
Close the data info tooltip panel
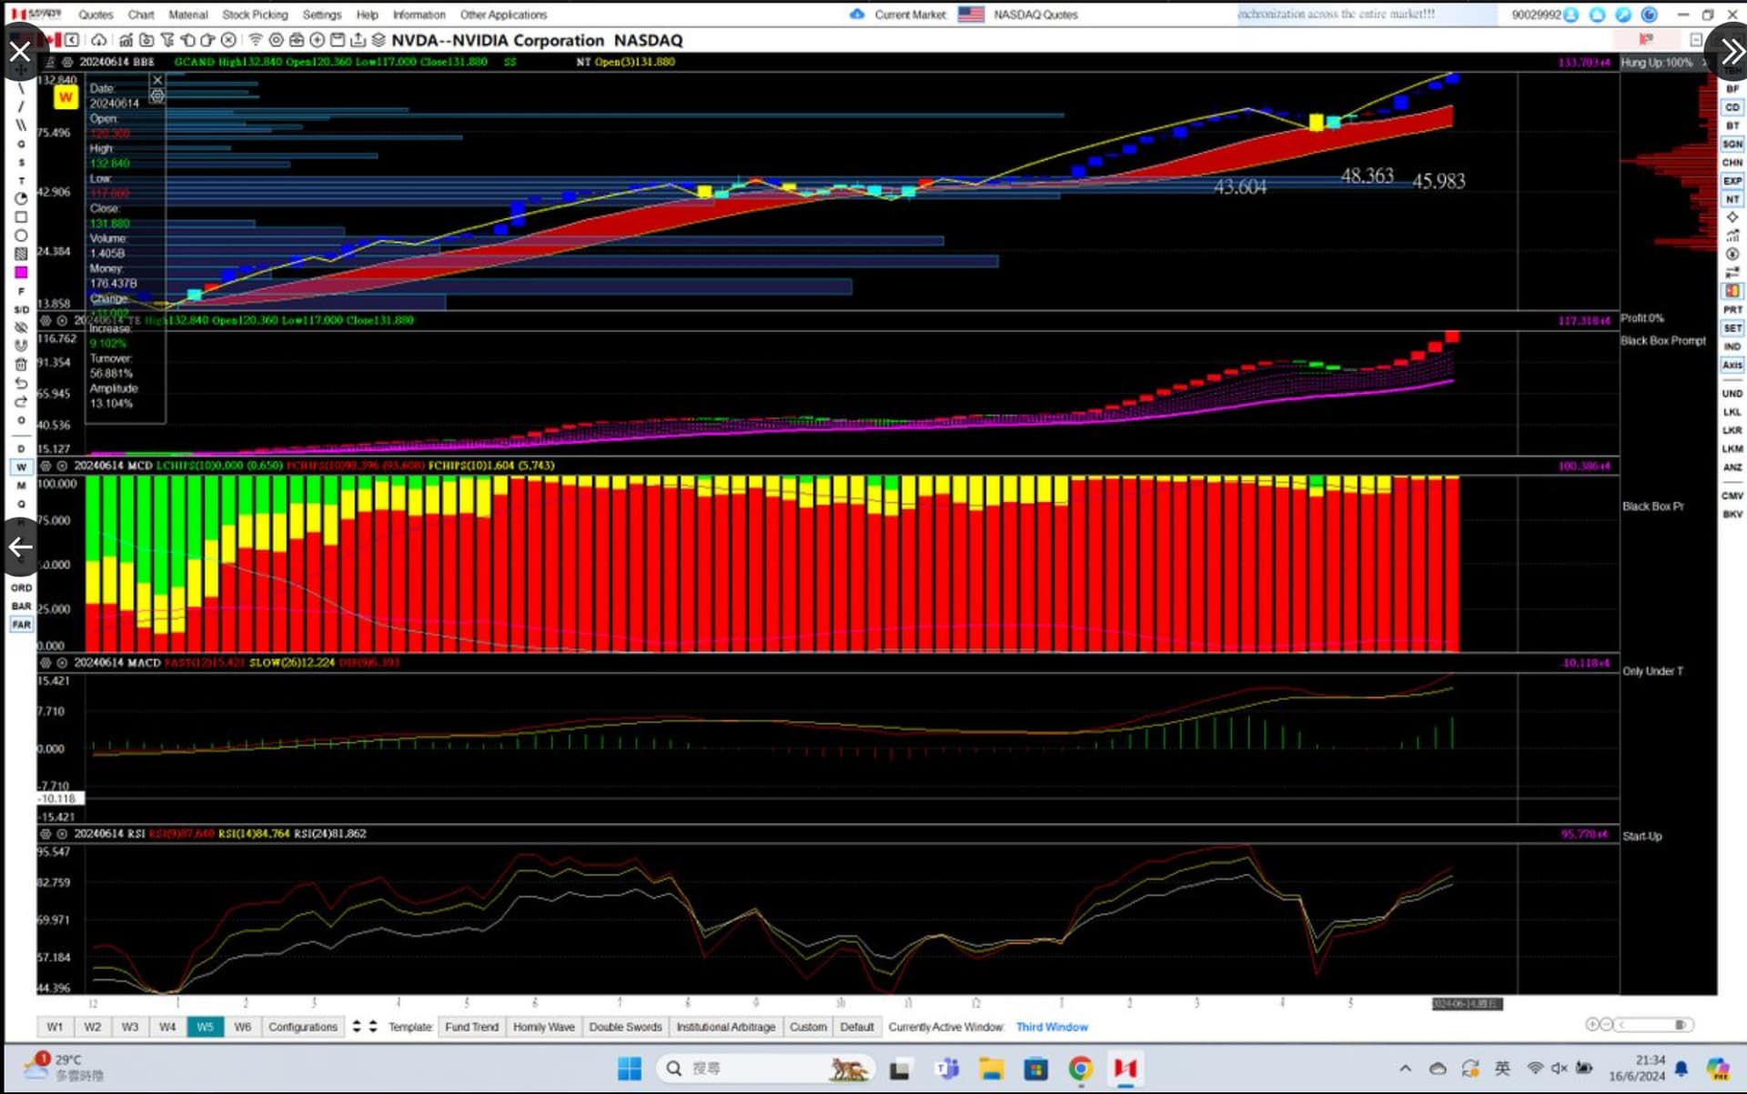(157, 80)
